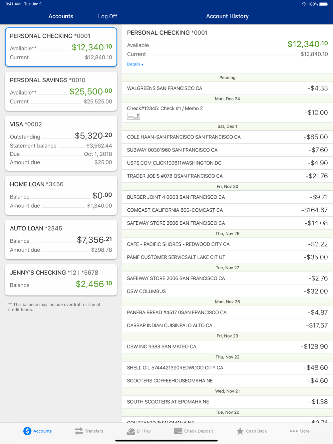Open the VISA *0002 account card

pyautogui.click(x=61, y=143)
